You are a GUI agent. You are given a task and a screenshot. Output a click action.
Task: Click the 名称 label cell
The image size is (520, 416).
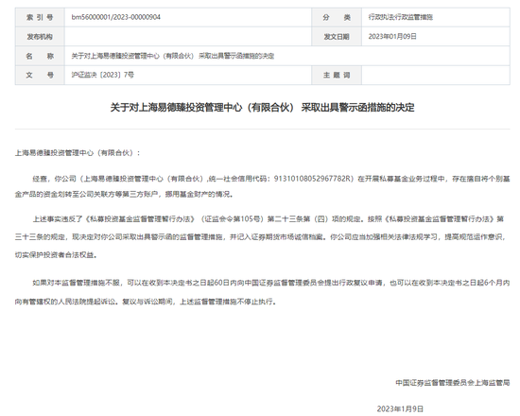point(40,56)
